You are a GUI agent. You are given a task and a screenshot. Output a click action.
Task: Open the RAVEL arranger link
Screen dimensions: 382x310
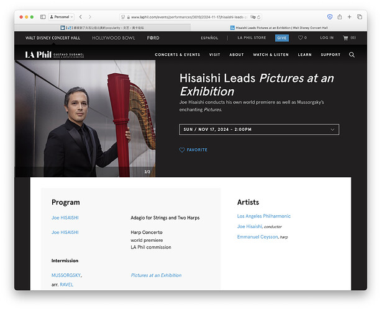click(66, 285)
